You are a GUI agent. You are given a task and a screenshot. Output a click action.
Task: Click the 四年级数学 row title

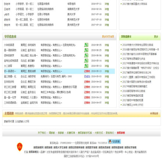[x=9, y=56]
